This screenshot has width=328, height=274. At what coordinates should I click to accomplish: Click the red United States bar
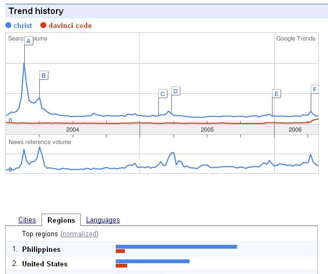[121, 265]
